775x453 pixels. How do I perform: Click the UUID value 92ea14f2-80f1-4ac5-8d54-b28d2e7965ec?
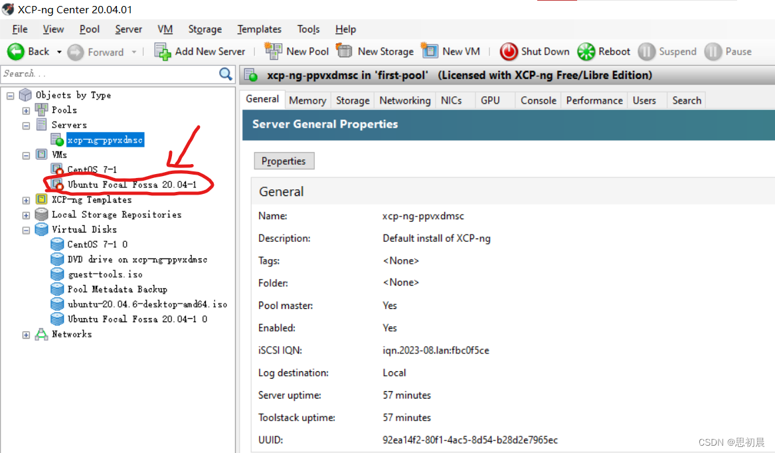click(x=470, y=440)
